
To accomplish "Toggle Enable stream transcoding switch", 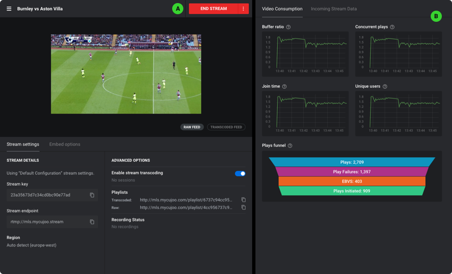I will [x=240, y=174].
